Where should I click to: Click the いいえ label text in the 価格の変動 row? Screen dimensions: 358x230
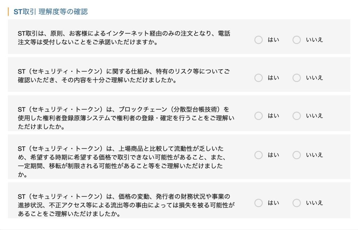(314, 203)
